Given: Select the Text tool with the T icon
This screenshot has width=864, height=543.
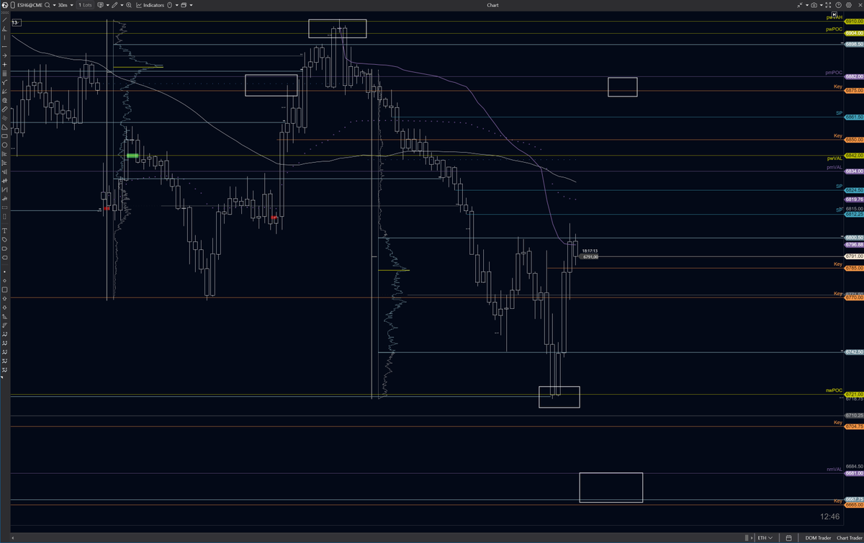Looking at the screenshot, I should coord(4,230).
